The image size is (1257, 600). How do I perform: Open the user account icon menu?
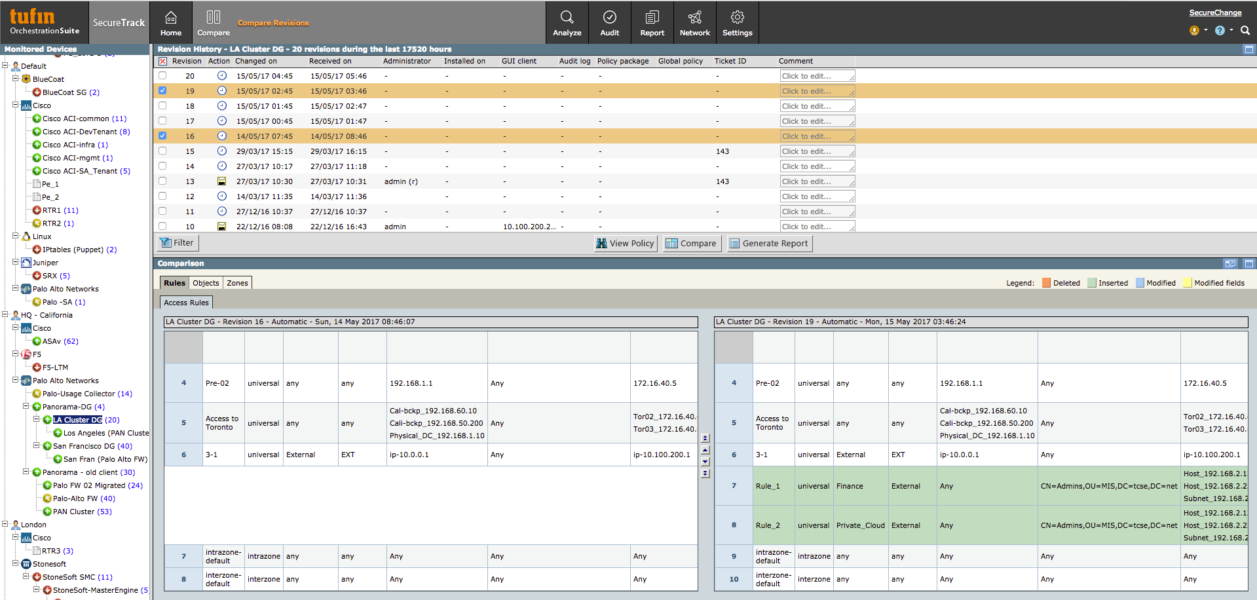[1194, 30]
